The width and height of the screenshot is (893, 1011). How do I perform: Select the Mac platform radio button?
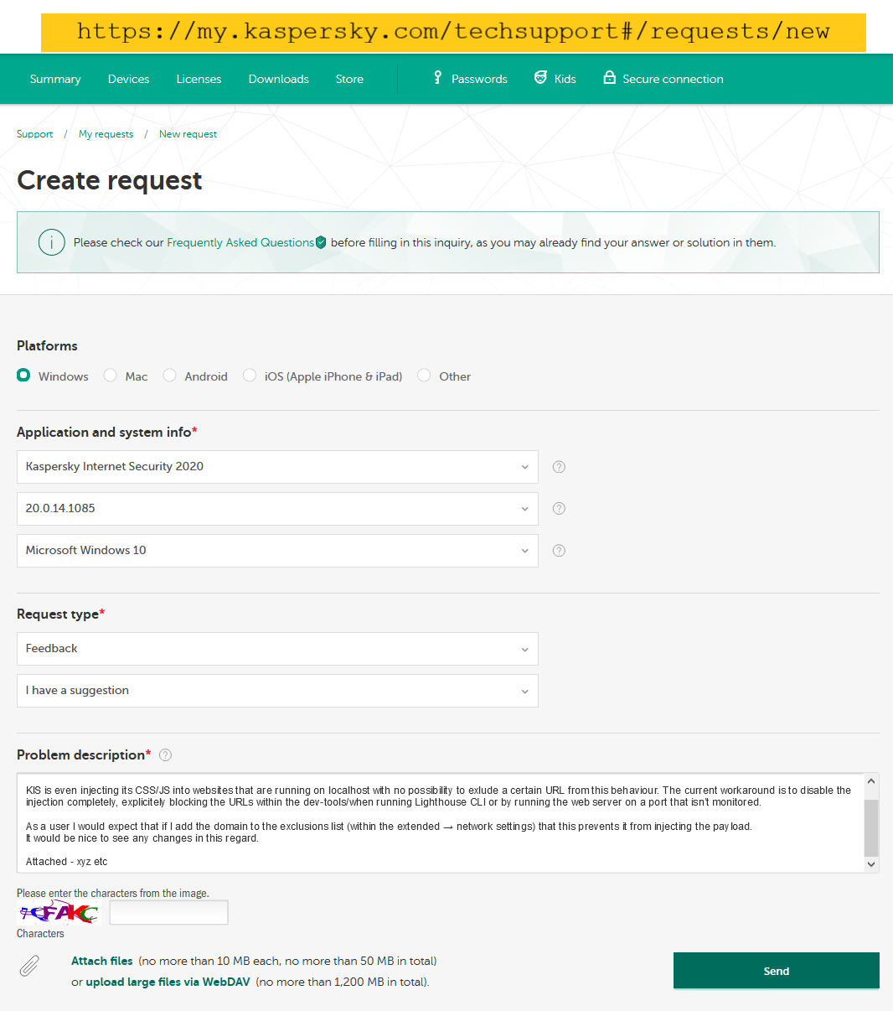coord(111,376)
